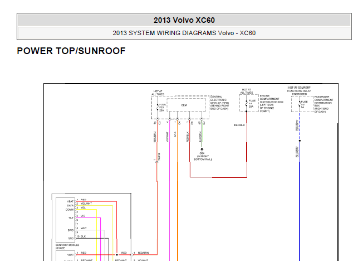
Task: Click the 'COMM' pin label on sunroof module
Action: click(x=70, y=210)
